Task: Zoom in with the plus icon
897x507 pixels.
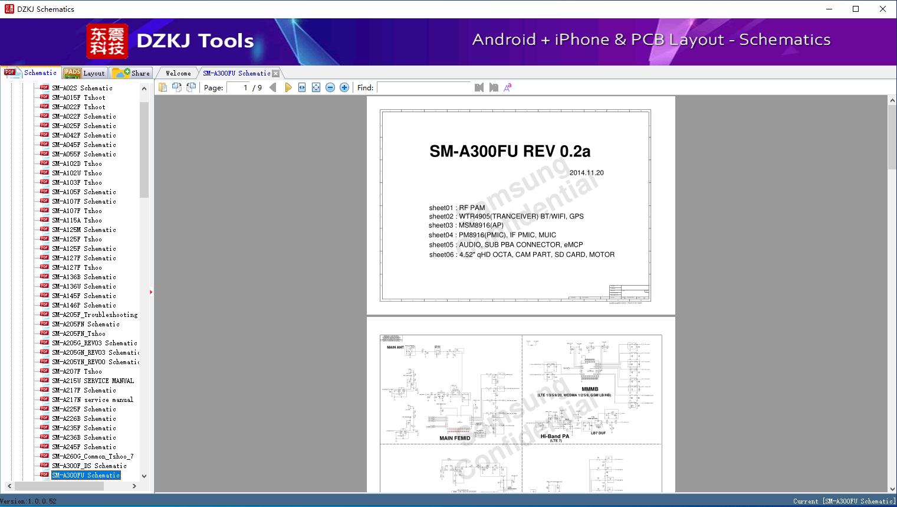Action: (x=344, y=87)
